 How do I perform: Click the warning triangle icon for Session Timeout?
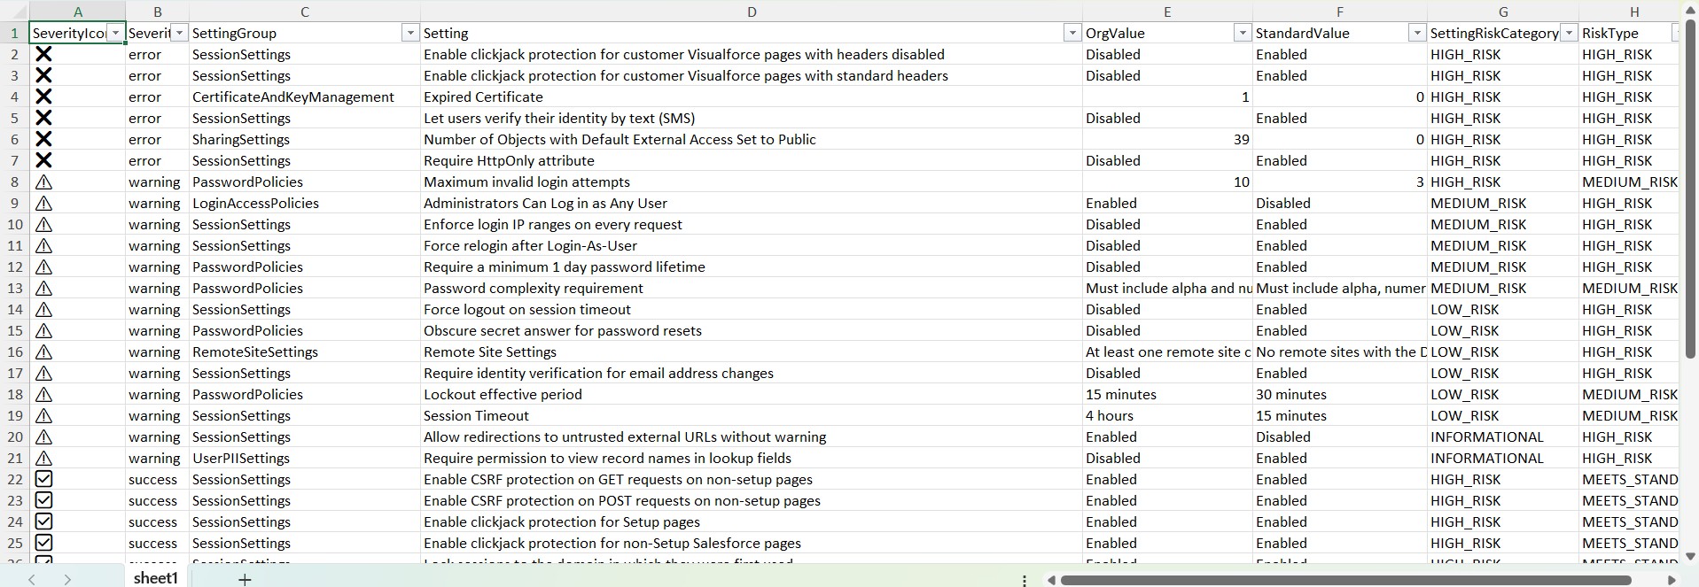coord(43,416)
